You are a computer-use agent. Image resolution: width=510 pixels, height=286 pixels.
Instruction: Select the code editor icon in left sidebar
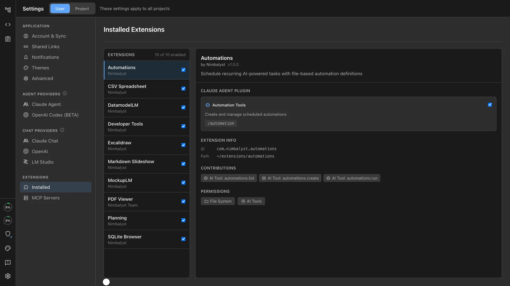coord(8,24)
